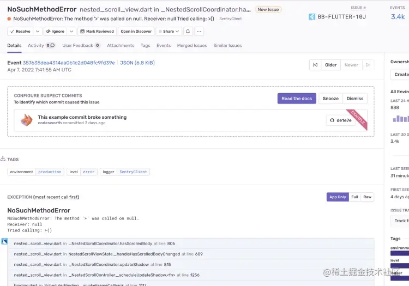409x286 pixels.
Task: Click the Flutter platform icon by stack trace
Action: tap(4, 241)
